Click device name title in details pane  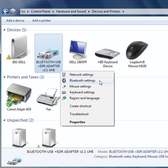pyautogui.click(x=60, y=152)
